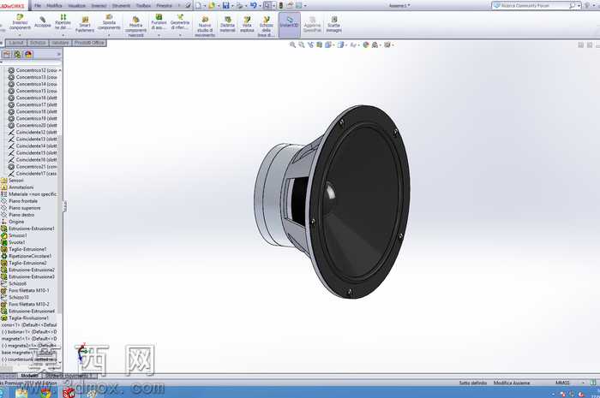Select Schizzo10 in feature tree
The image size is (600, 398).
point(15,297)
